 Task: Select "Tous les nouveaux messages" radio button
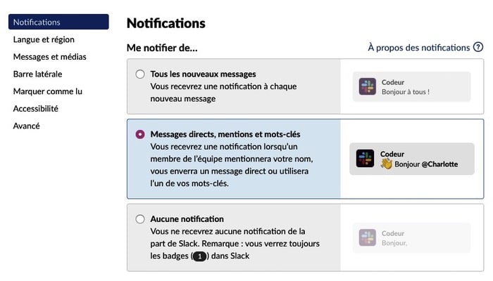click(x=140, y=74)
